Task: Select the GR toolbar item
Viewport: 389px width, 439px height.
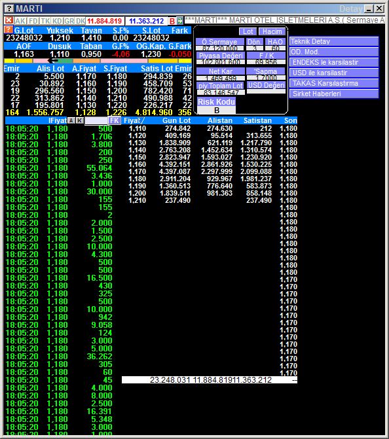Action: click(x=69, y=21)
